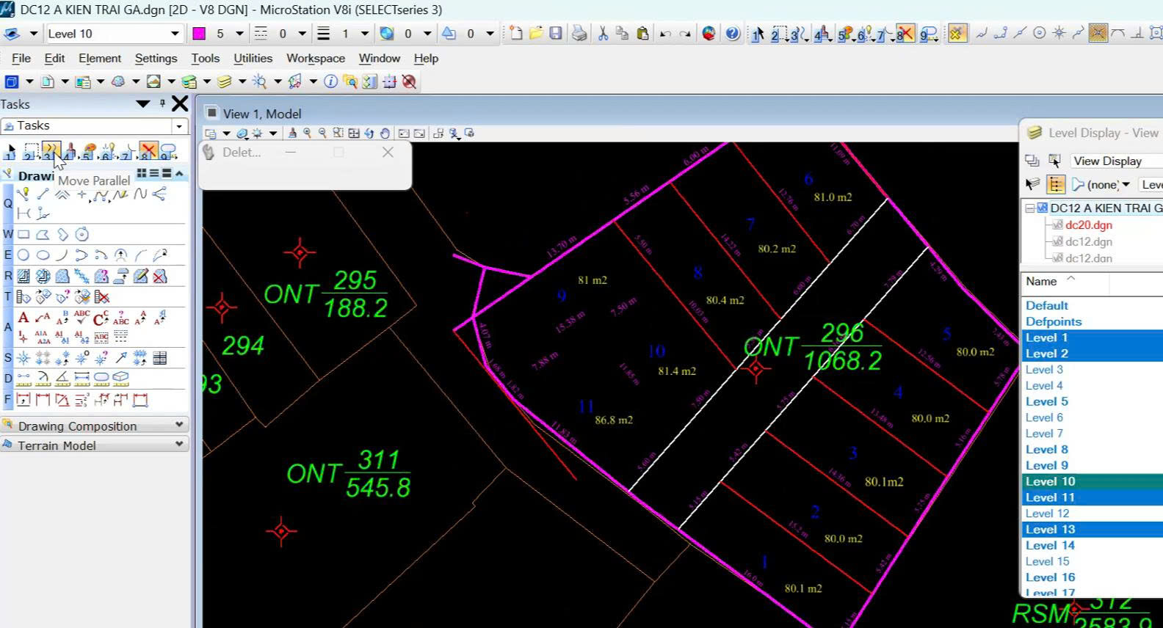This screenshot has height=628, width=1163.
Task: Select the dc20.dgn reference file
Action: pyautogui.click(x=1088, y=225)
